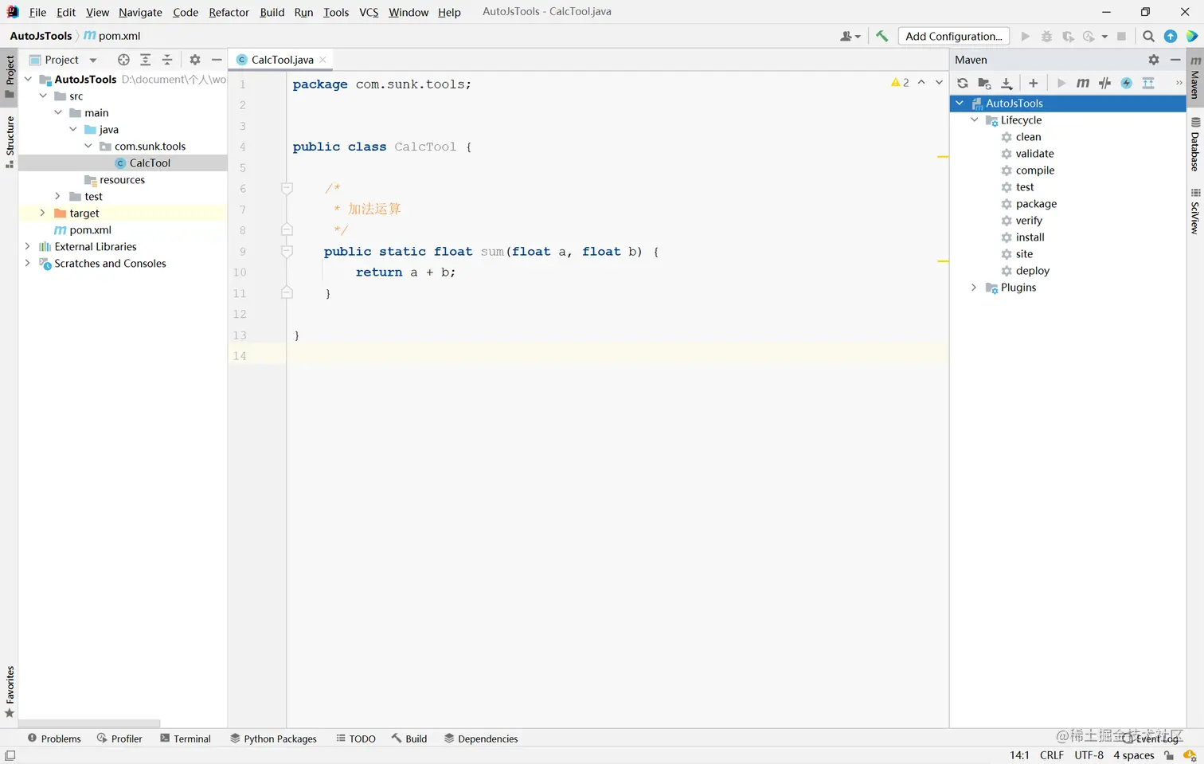
Task: Change CRLF line separator
Action: (x=1051, y=755)
